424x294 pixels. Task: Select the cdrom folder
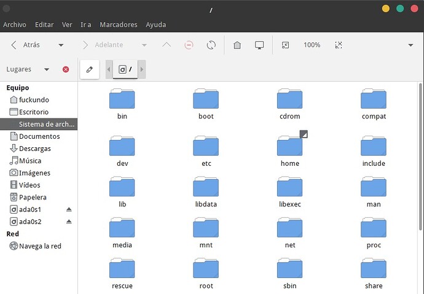click(x=289, y=104)
